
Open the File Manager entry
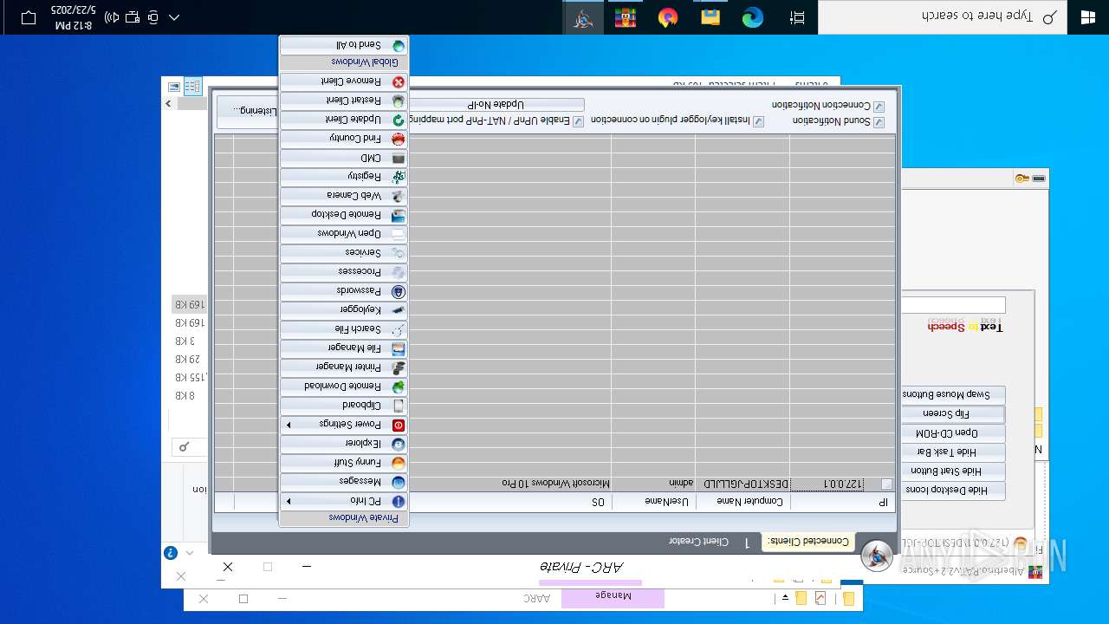tap(344, 348)
